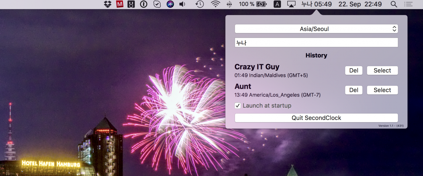Open the Dropbox menu bar icon
423x176 pixels.
[x=108, y=4]
